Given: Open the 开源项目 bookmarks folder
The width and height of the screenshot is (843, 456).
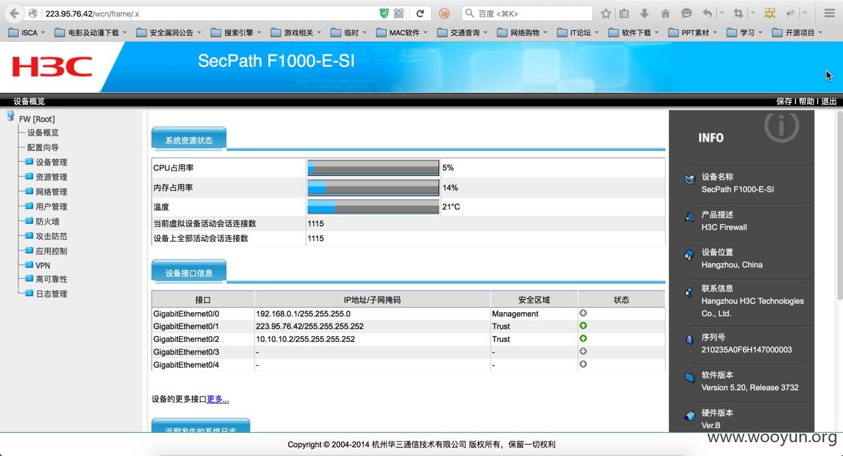Looking at the screenshot, I should [x=796, y=32].
